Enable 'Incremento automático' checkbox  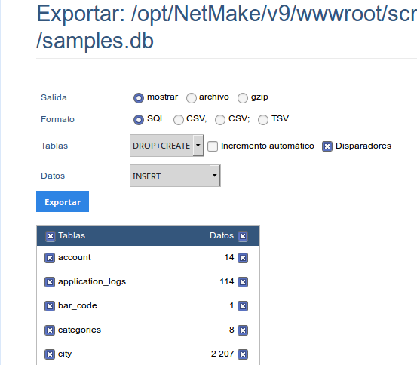[x=213, y=146]
